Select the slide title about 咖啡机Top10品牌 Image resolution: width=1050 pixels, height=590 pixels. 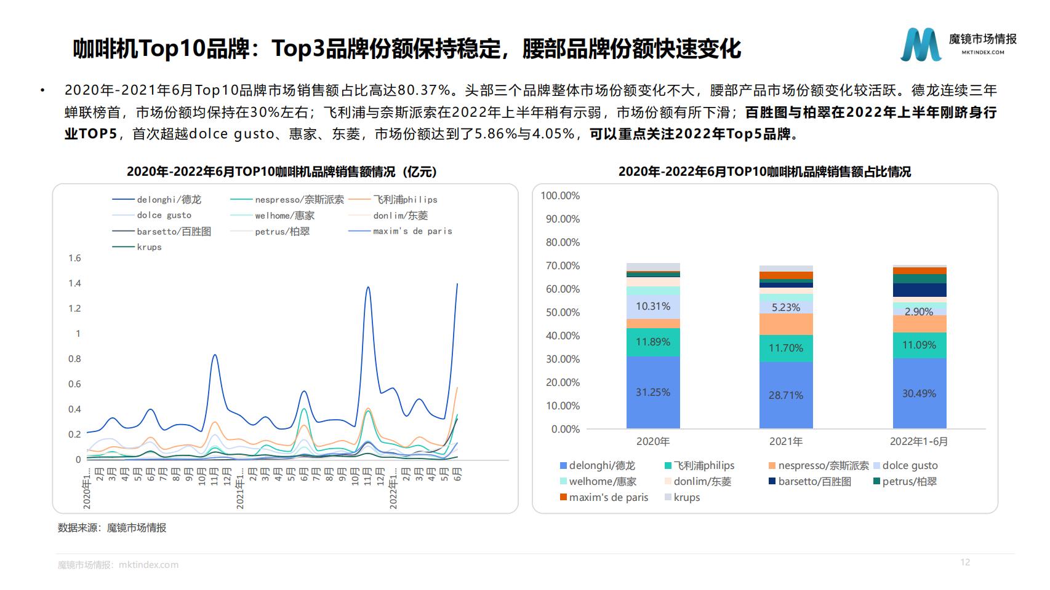407,49
